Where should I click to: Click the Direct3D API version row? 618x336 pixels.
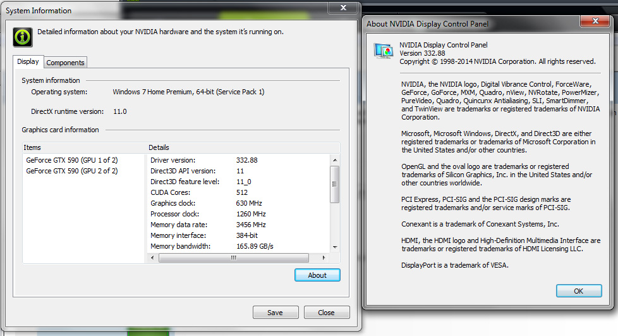point(239,171)
